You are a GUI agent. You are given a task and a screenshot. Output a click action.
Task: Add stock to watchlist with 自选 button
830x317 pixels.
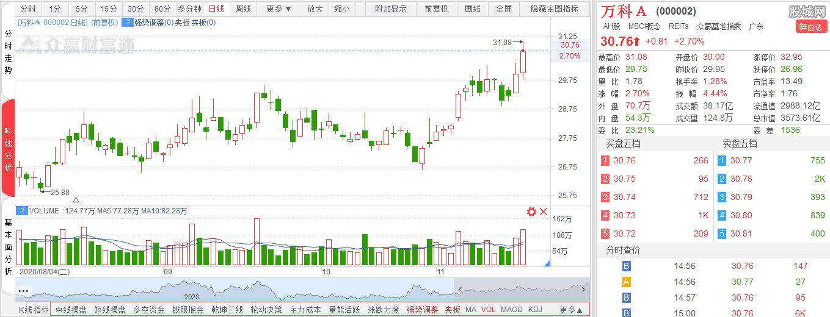(x=811, y=27)
